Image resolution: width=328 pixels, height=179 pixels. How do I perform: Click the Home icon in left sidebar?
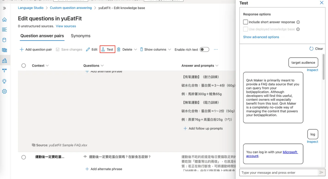point(4,20)
